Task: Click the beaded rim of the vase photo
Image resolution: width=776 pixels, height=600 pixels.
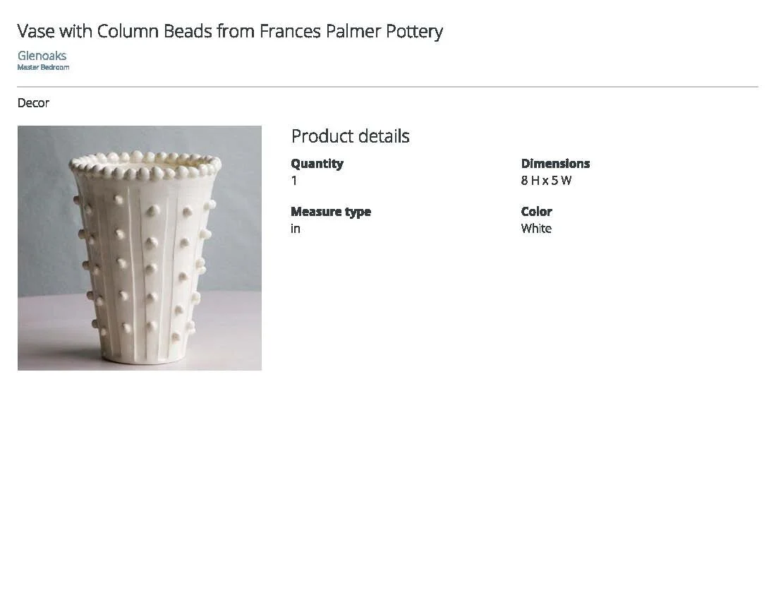Action: [x=145, y=167]
